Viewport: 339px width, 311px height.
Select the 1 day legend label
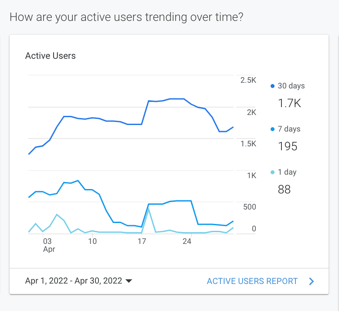pos(287,172)
